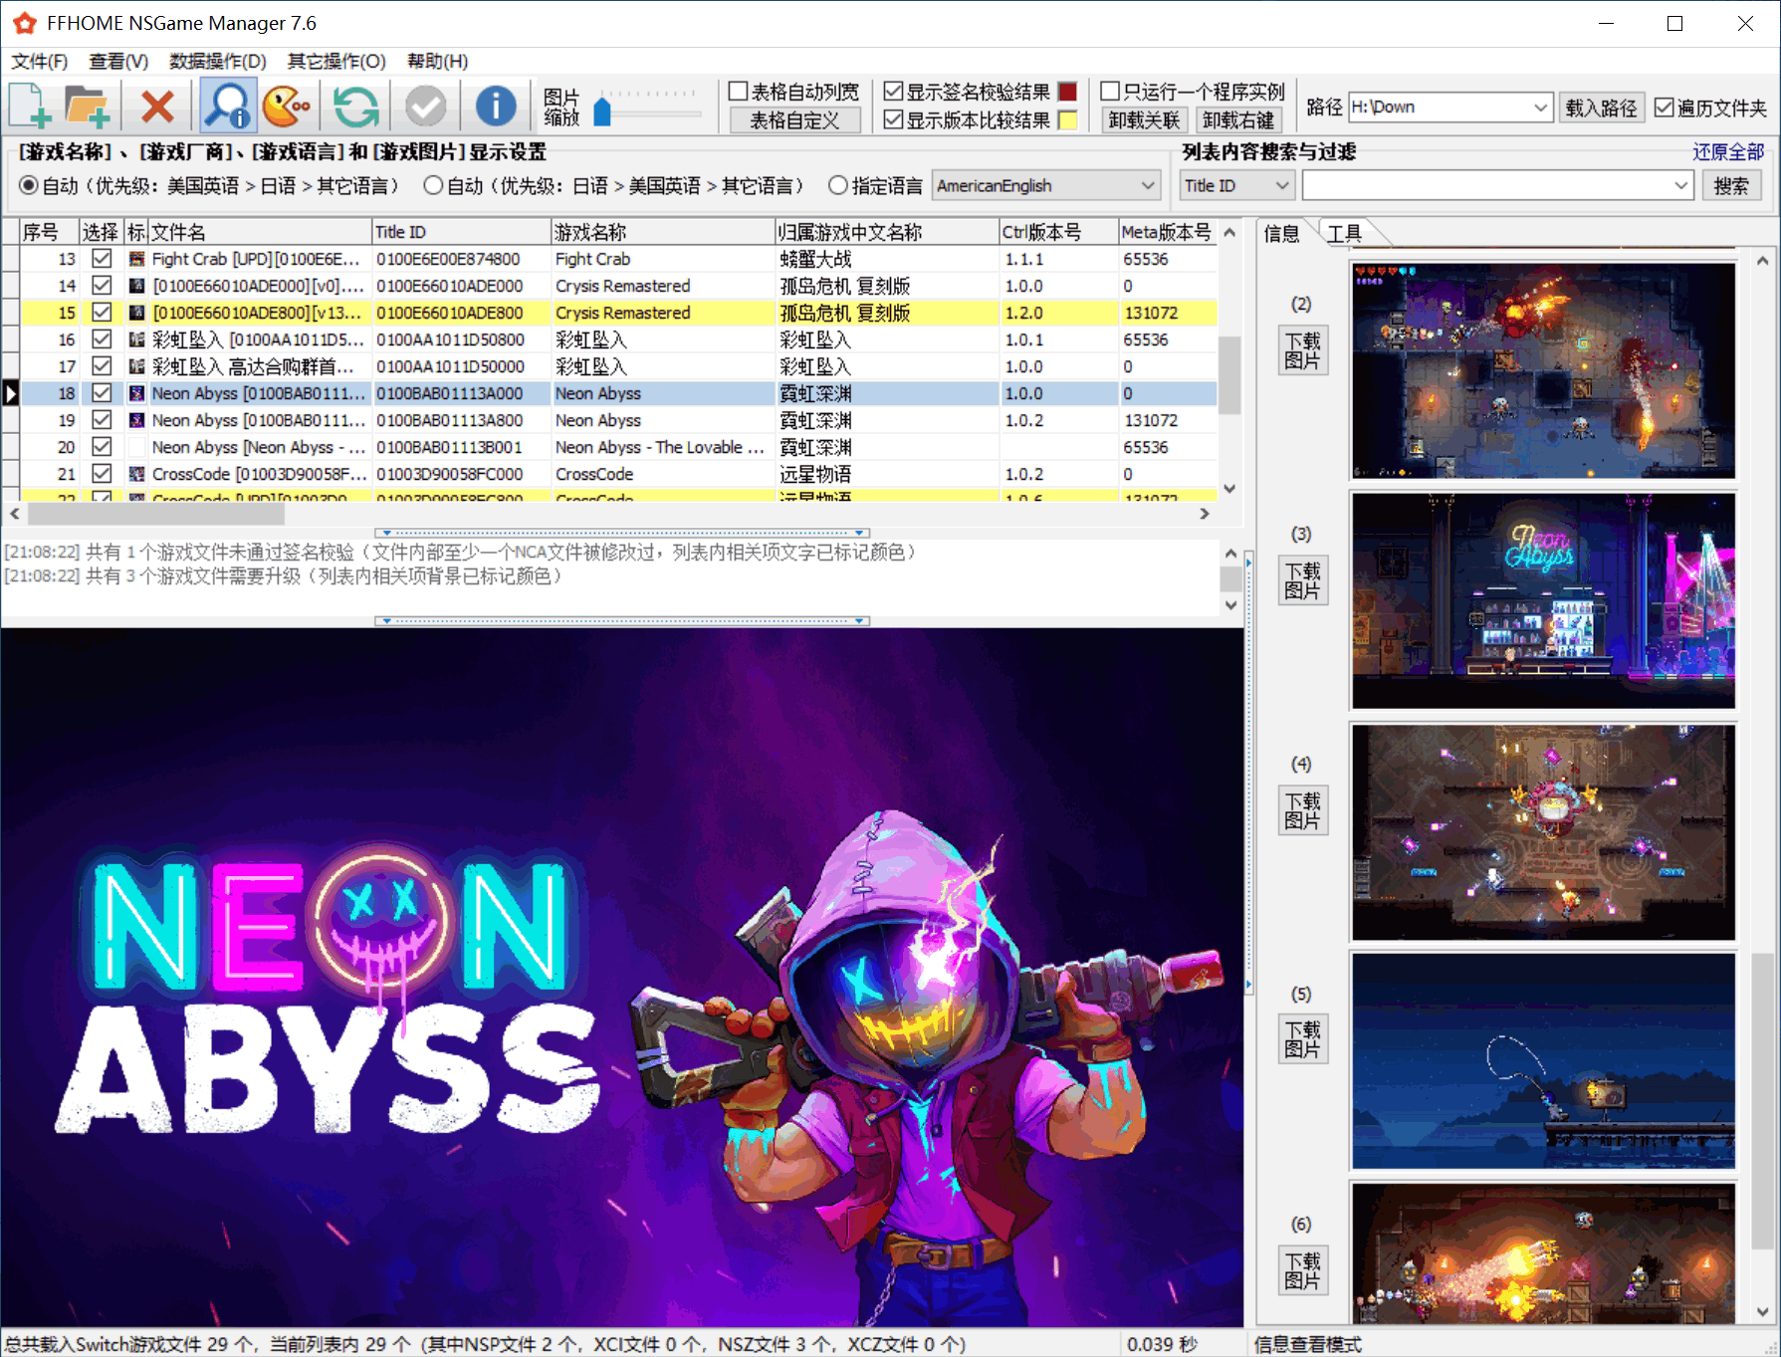Image resolution: width=1781 pixels, height=1357 pixels.
Task: Click red signature check color swatch
Action: point(1067,92)
